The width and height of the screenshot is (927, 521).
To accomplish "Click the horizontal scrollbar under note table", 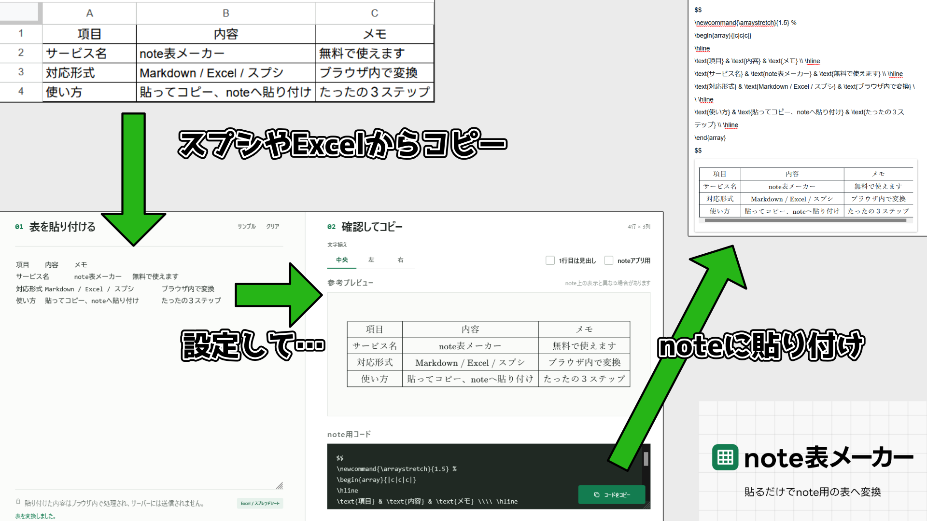I will (805, 220).
